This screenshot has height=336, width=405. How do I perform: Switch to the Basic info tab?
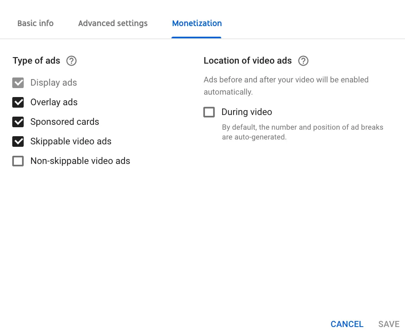click(x=36, y=23)
